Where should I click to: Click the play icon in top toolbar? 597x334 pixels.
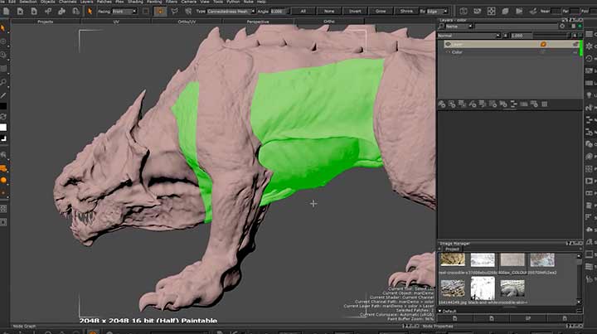coord(519,12)
